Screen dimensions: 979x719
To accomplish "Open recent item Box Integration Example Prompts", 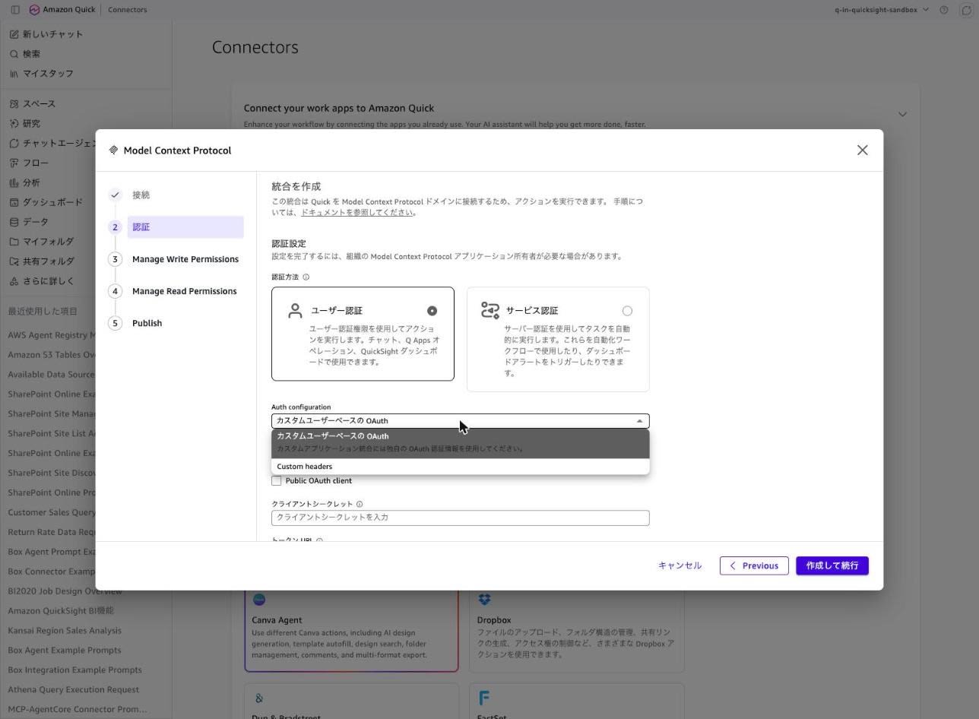I will click(74, 670).
